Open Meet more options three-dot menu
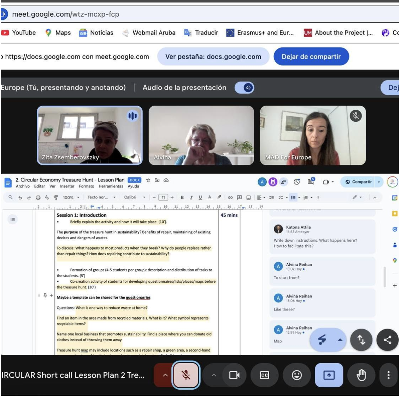Screen dimensions: 400x396 click(x=388, y=375)
